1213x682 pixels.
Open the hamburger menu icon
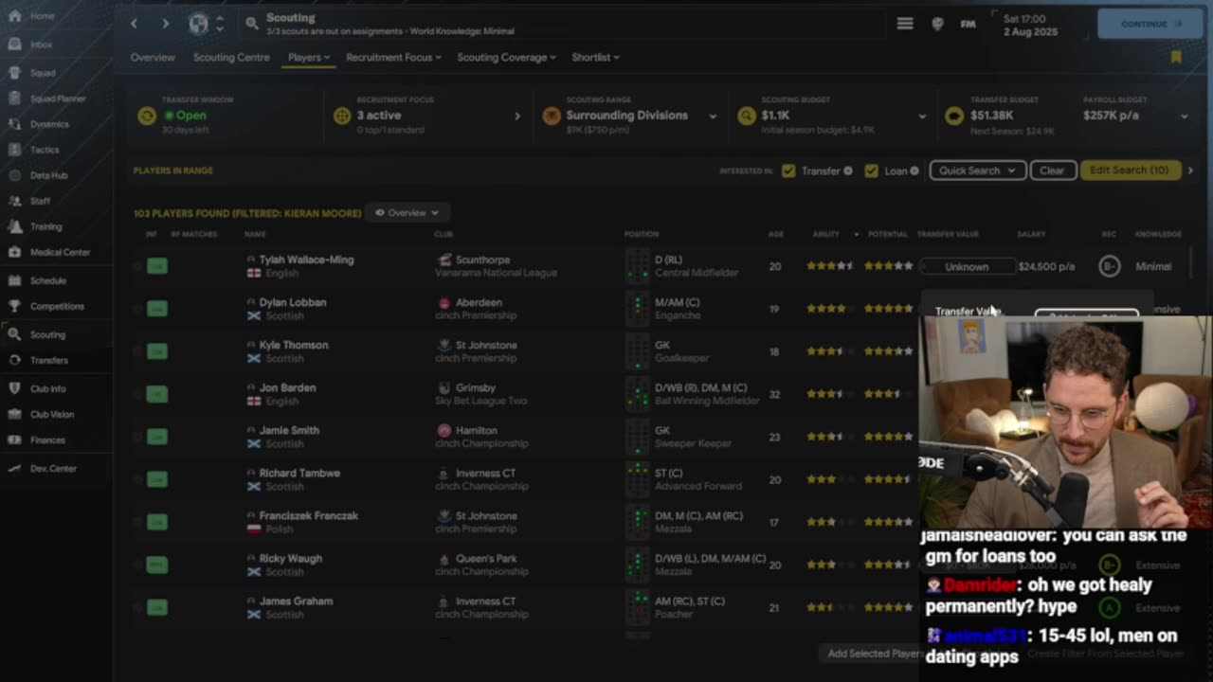(905, 24)
